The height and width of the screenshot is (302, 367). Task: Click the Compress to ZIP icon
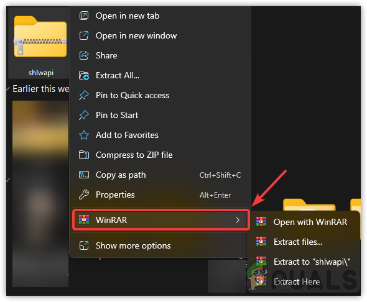point(84,155)
